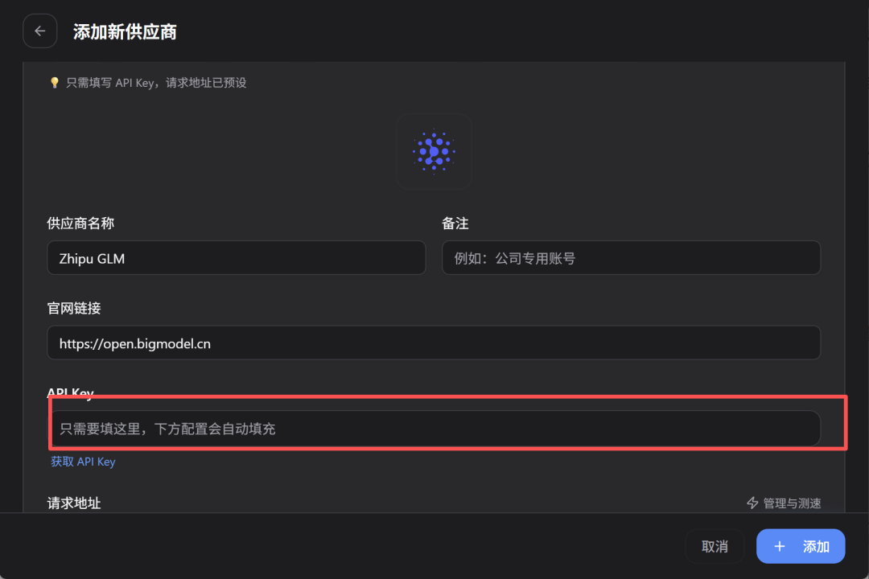Viewport: 869px width, 579px height.
Task: Click the lightbulb hint icon
Action: (55, 82)
